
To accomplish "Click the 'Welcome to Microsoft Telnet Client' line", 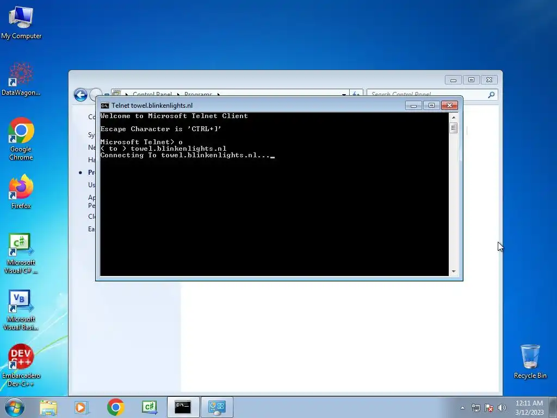I will pos(174,116).
